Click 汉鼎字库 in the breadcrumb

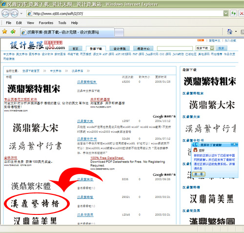78,71
